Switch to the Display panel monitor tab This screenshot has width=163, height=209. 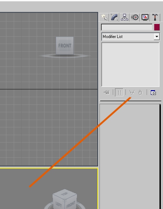point(145,17)
